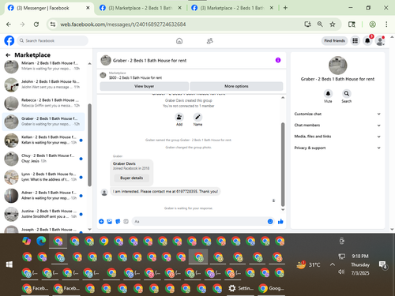Open a new browser tab

click(x=285, y=8)
